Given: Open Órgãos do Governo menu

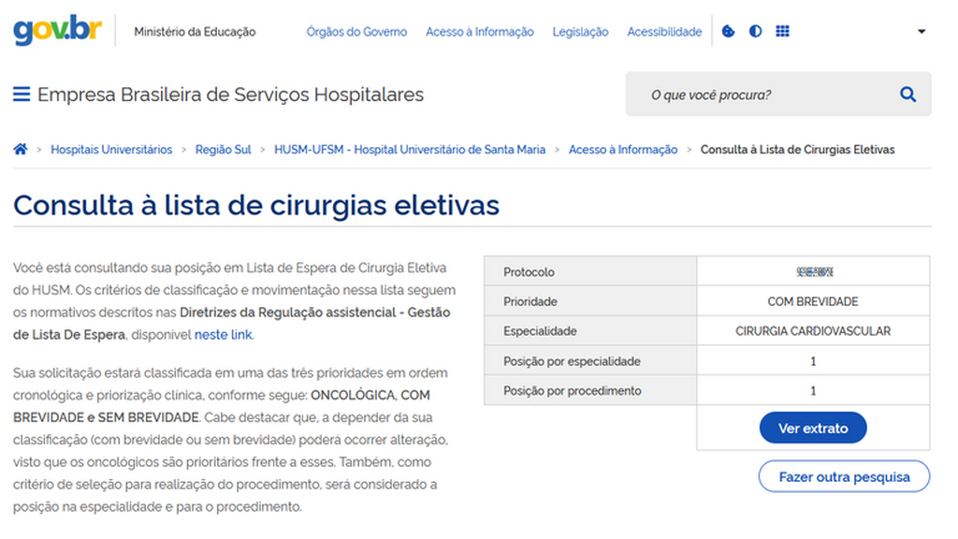Looking at the screenshot, I should pyautogui.click(x=356, y=32).
